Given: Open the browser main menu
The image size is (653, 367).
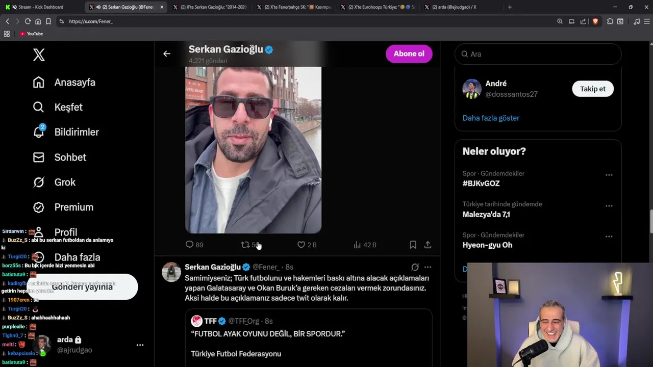Looking at the screenshot, I should [646, 21].
